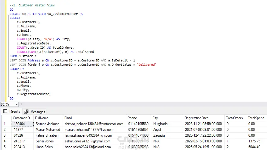The width and height of the screenshot is (267, 150).
Task: Click date 2022-02-15 01:03:00.000
Action: coord(203,141)
